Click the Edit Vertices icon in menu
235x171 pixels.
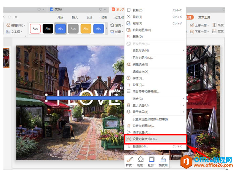(x=128, y=64)
